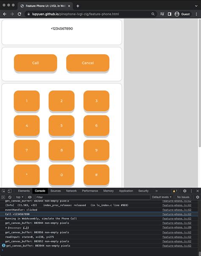This screenshot has width=201, height=256.
Task: Click the zoom magnifier in address bar
Action: pos(153,14)
